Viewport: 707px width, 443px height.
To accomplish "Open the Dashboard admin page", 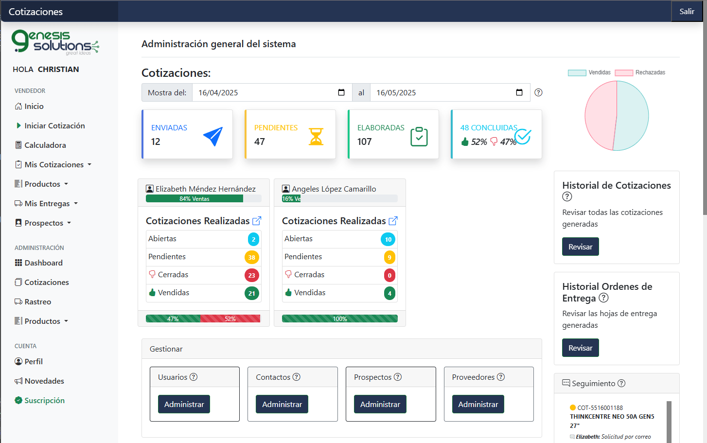I will pos(39,263).
